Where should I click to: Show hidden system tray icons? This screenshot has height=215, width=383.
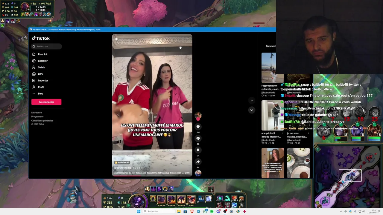(341, 211)
